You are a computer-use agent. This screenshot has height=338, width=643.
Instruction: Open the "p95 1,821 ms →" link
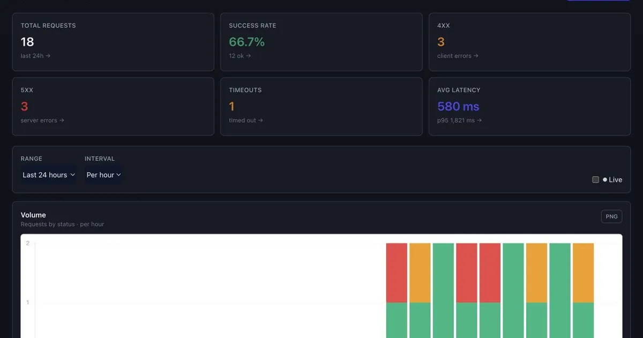(x=460, y=120)
